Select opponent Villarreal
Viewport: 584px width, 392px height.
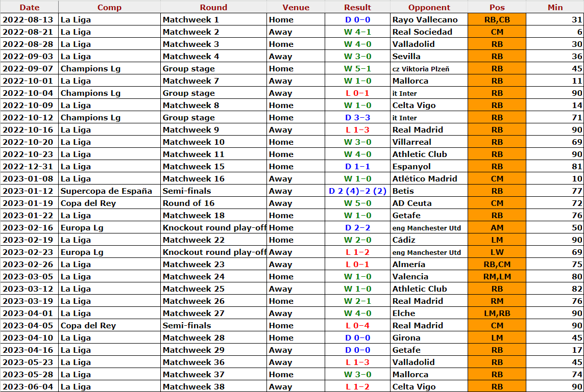coord(429,142)
